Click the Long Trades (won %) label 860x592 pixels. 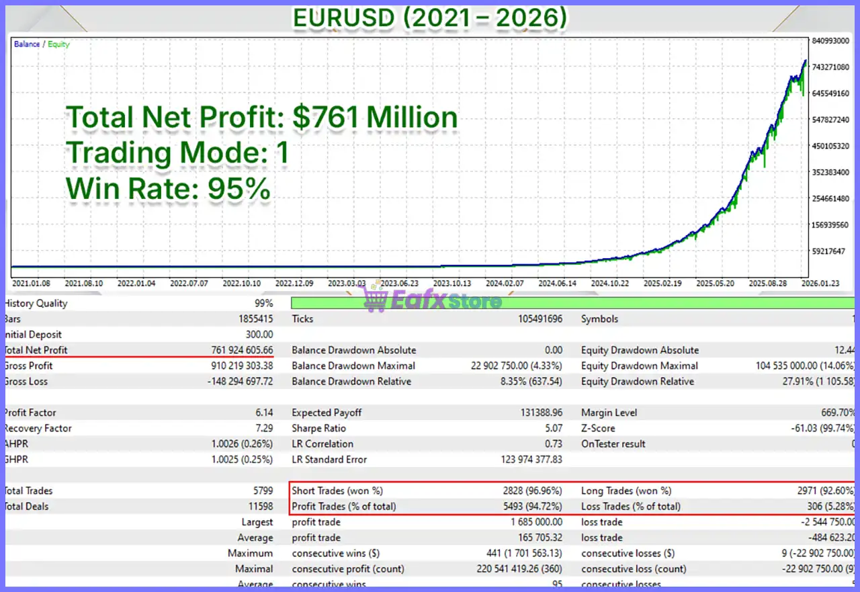point(626,491)
